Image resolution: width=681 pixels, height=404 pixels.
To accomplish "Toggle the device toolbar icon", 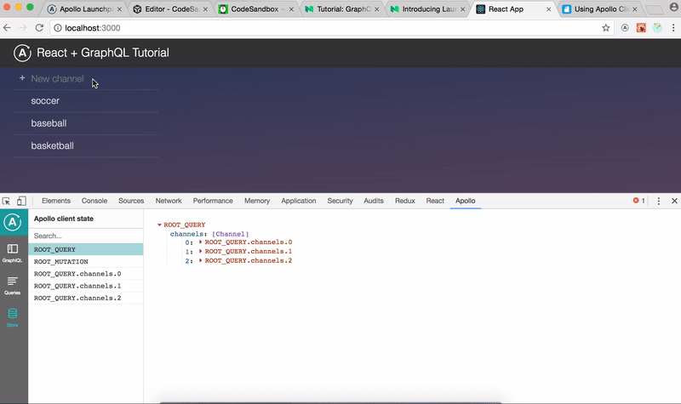I will pyautogui.click(x=21, y=201).
